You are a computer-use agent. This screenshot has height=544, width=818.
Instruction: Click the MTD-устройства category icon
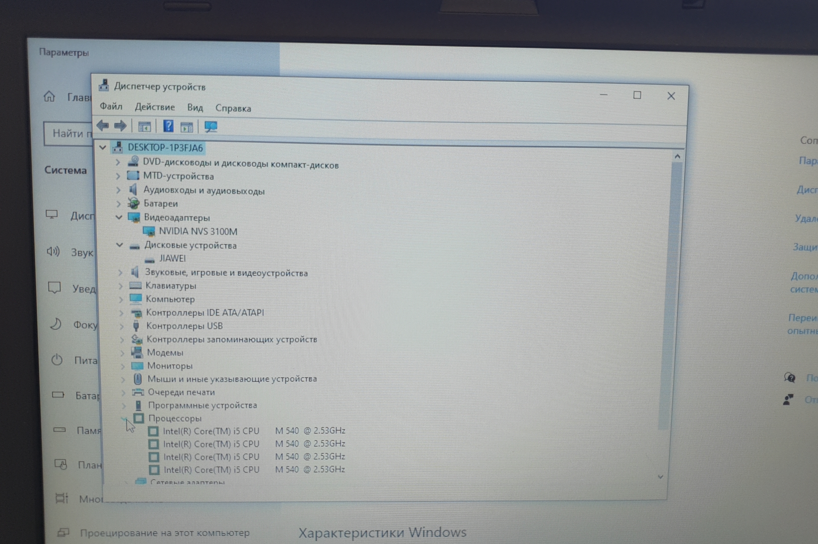tap(133, 175)
